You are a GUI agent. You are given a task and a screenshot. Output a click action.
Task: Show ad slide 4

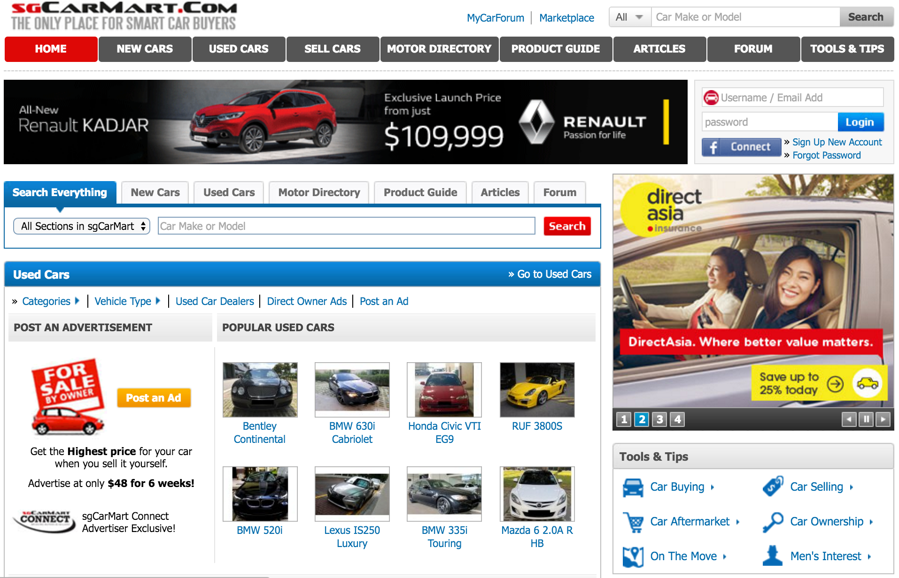677,419
